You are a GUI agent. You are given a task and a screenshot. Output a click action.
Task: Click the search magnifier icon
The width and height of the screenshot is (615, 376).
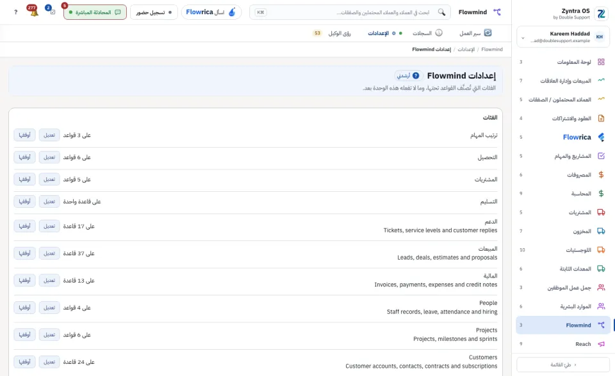(x=441, y=12)
